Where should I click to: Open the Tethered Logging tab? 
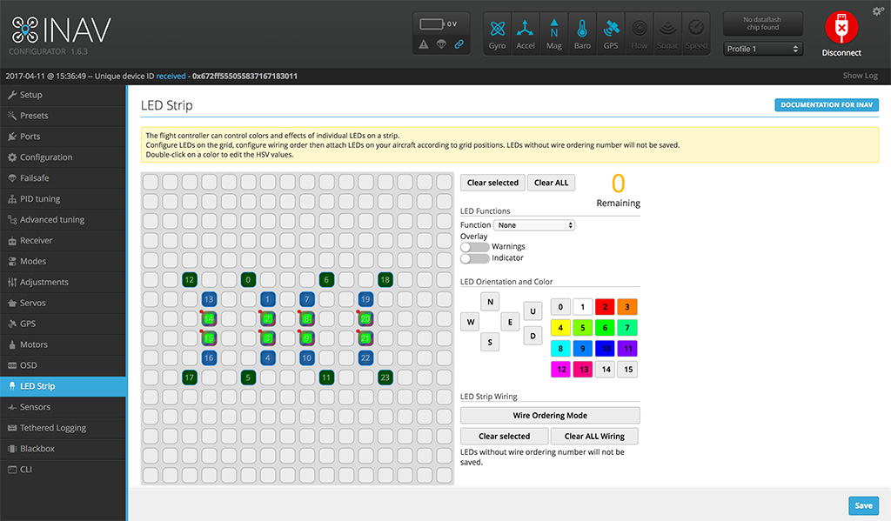[x=63, y=428]
